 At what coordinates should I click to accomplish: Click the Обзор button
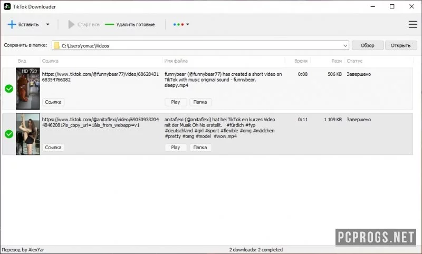pos(367,45)
